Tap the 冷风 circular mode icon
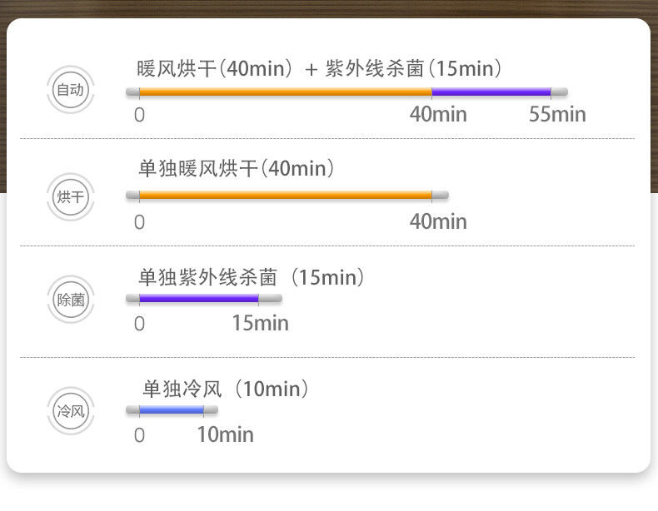This screenshot has height=511, width=658. coord(71,411)
